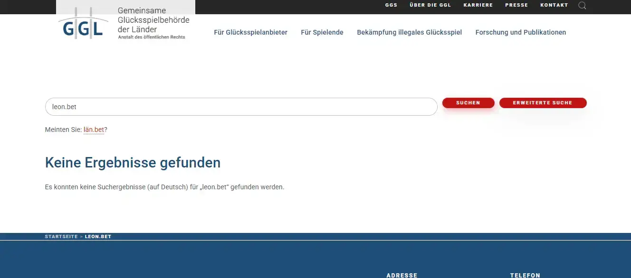Open the search magnifier icon in top bar
This screenshot has height=278, width=631.
point(582,6)
